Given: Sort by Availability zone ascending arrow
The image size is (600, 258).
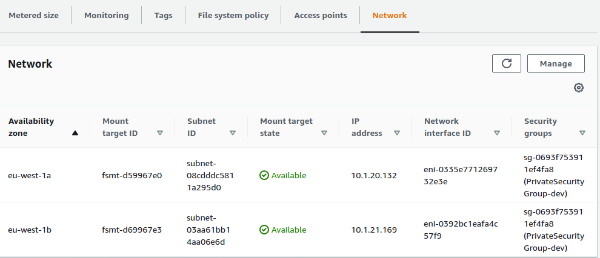Looking at the screenshot, I should pos(75,134).
